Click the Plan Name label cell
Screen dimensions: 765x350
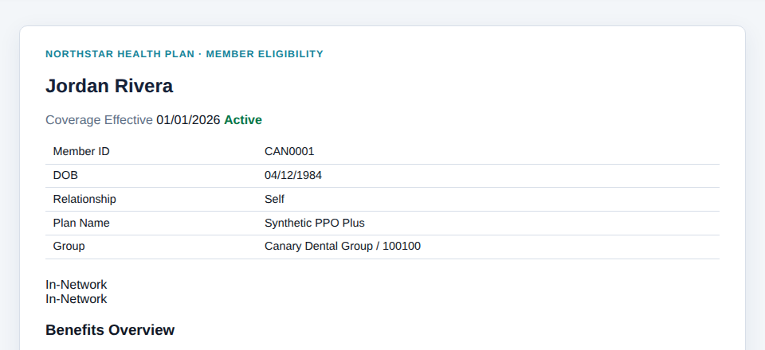point(151,224)
